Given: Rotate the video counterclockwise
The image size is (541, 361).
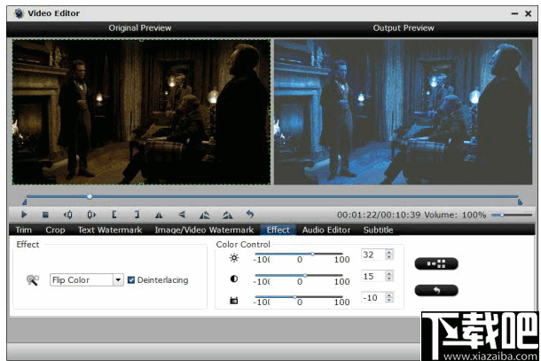Looking at the screenshot, I should click(204, 215).
